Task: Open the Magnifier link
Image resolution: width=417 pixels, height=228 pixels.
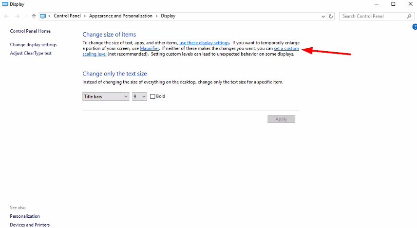Action: (x=150, y=49)
